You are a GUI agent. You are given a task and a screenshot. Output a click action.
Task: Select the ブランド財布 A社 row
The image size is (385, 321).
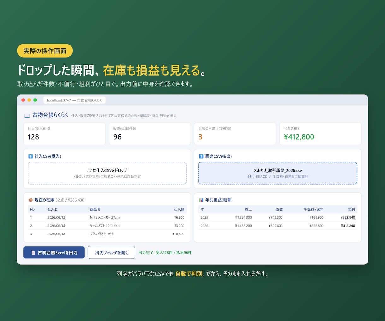point(107,234)
